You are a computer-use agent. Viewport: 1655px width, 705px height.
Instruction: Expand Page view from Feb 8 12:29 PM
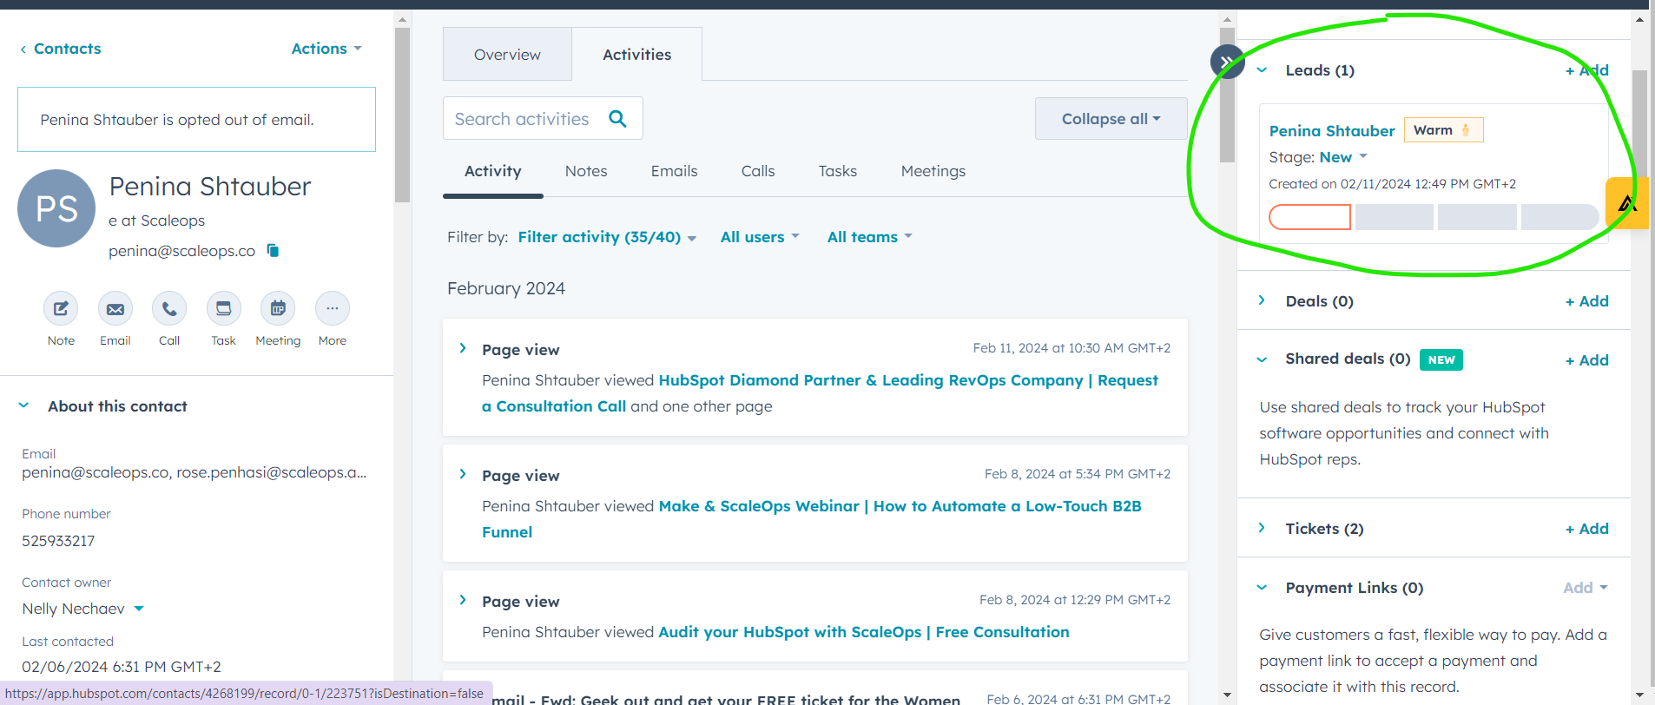point(463,601)
